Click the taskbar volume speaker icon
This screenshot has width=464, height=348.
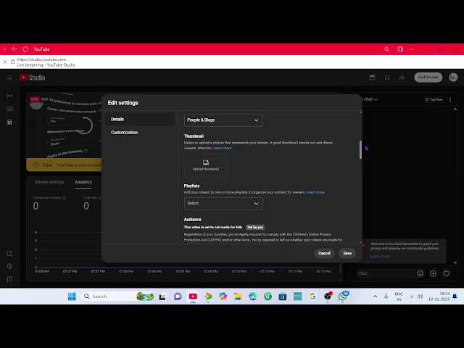click(x=420, y=297)
